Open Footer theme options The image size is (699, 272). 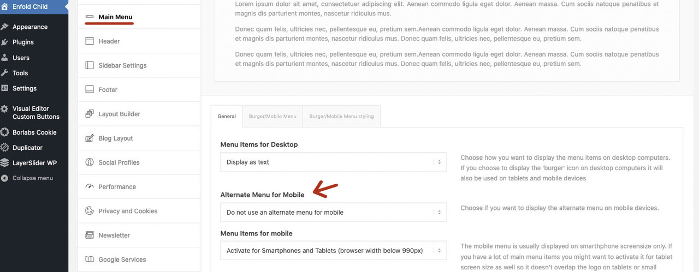pyautogui.click(x=139, y=89)
